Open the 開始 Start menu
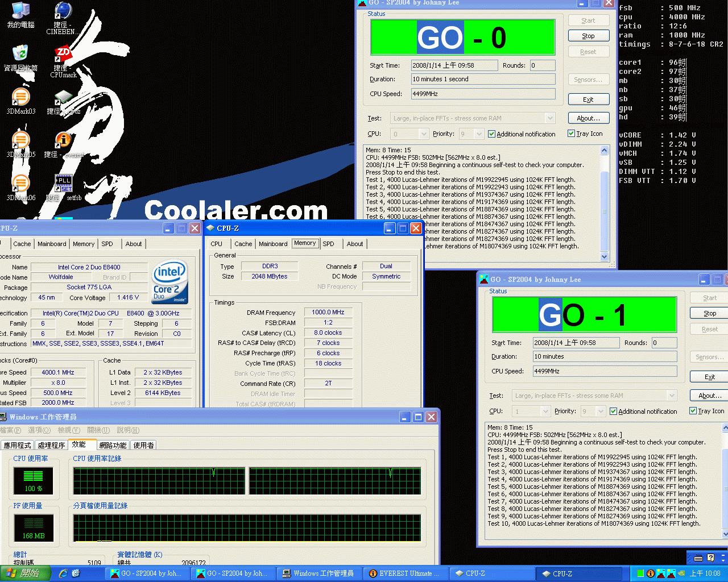 (x=26, y=573)
